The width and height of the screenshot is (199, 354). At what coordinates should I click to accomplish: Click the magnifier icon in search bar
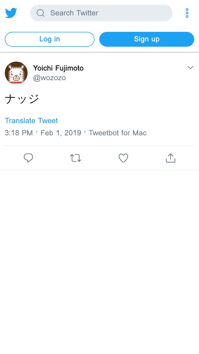click(x=41, y=13)
